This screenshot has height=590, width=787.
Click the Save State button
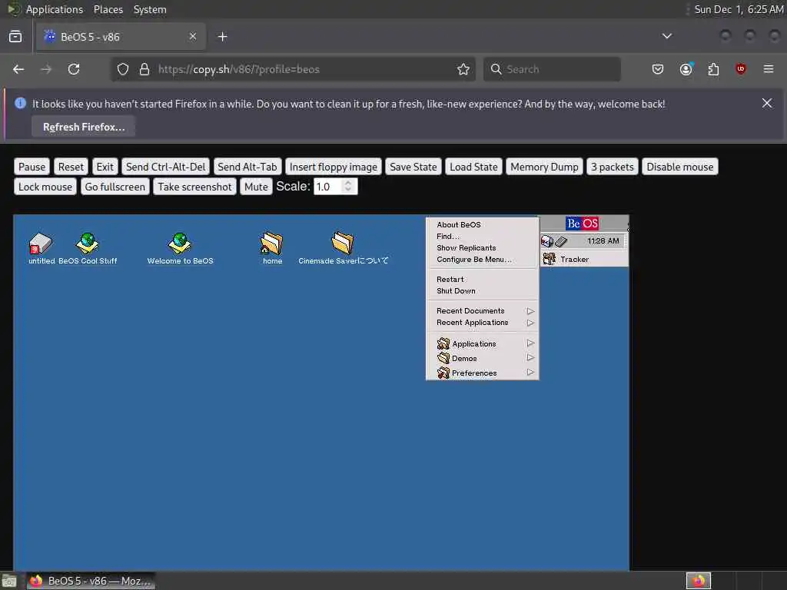[413, 167]
